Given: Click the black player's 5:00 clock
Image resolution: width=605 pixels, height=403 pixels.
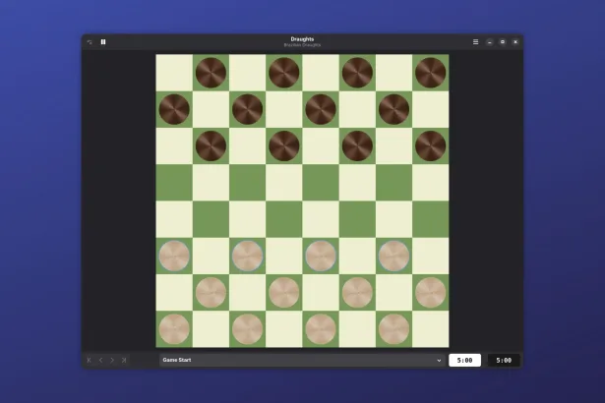Looking at the screenshot, I should pos(504,361).
